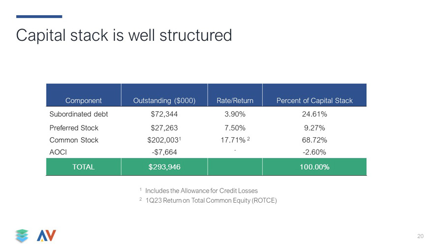
Task: Select the 'Common Stock' row label
Action: (74, 140)
